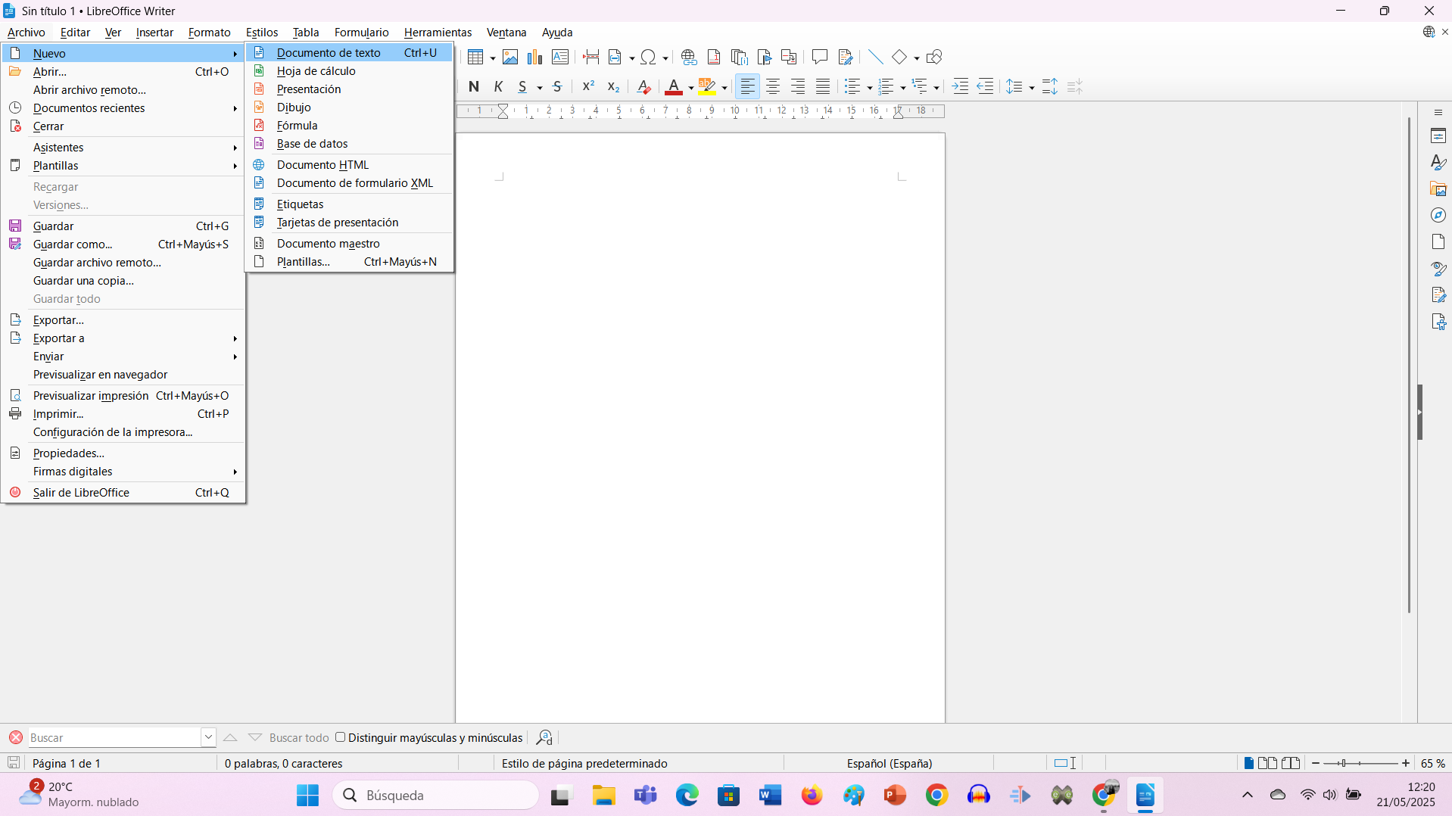1452x816 pixels.
Task: Insert a comment using the toolbar icon
Action: pyautogui.click(x=819, y=57)
